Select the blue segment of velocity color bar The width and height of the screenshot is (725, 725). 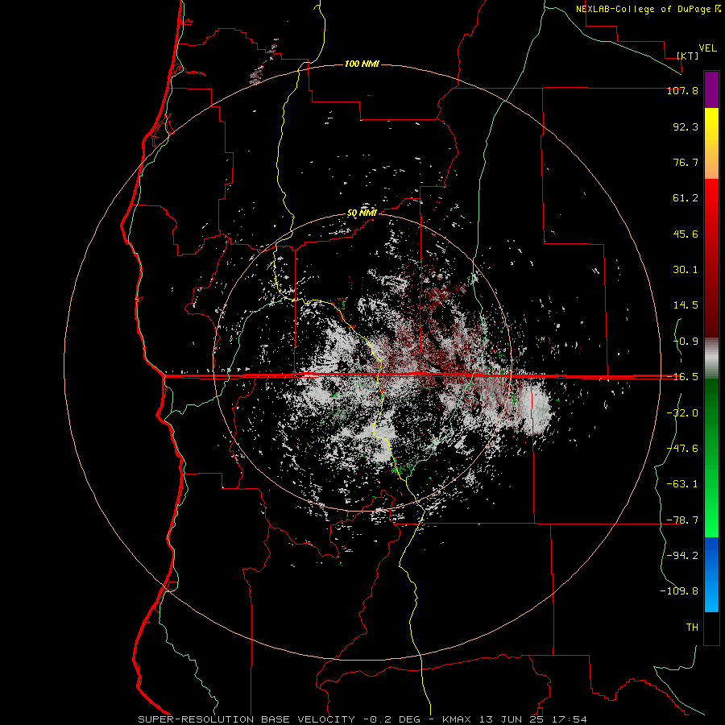pyautogui.click(x=711, y=574)
